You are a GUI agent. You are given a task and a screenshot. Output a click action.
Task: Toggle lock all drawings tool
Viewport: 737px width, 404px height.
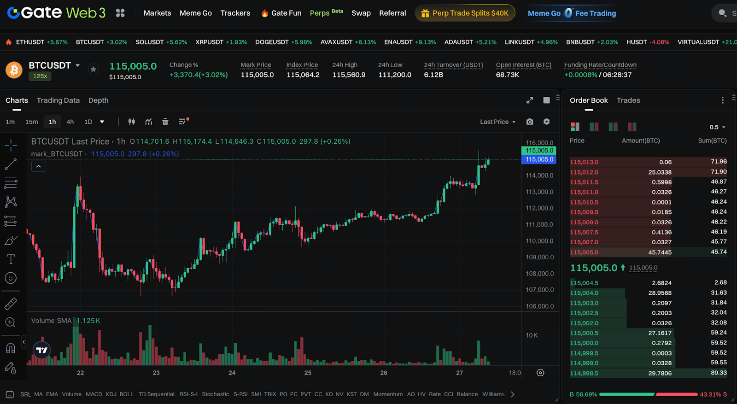(11, 368)
